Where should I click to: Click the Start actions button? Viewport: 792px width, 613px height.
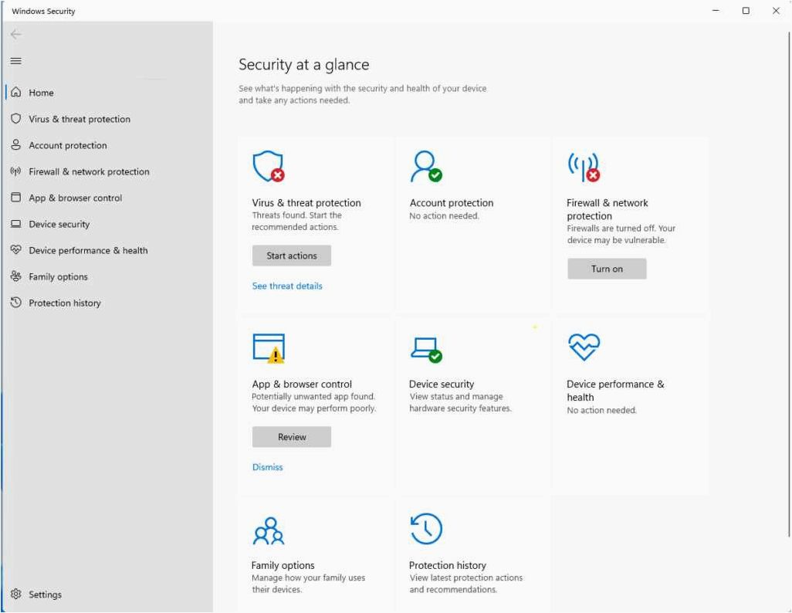click(x=292, y=256)
